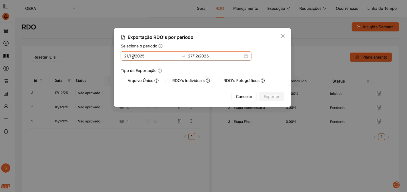Expand the Execução menu
The image size is (407, 192).
click(x=278, y=9)
